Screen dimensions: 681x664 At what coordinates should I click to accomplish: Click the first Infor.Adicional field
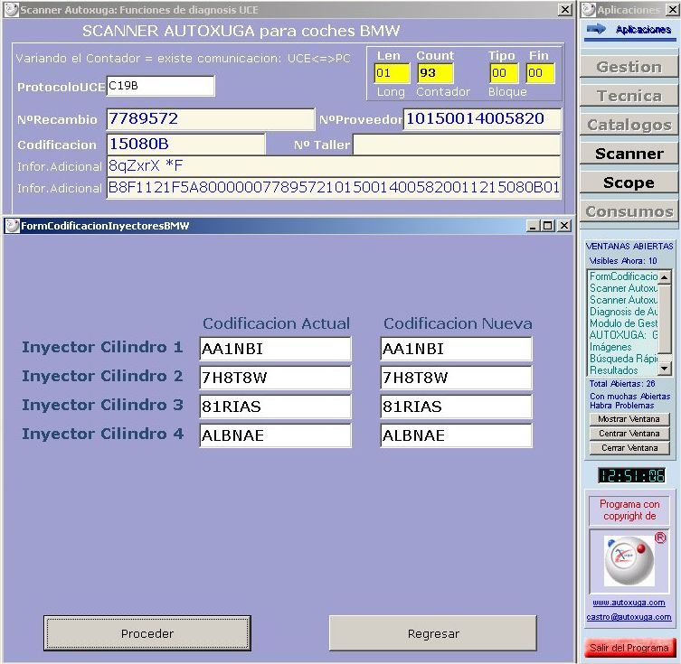point(334,165)
